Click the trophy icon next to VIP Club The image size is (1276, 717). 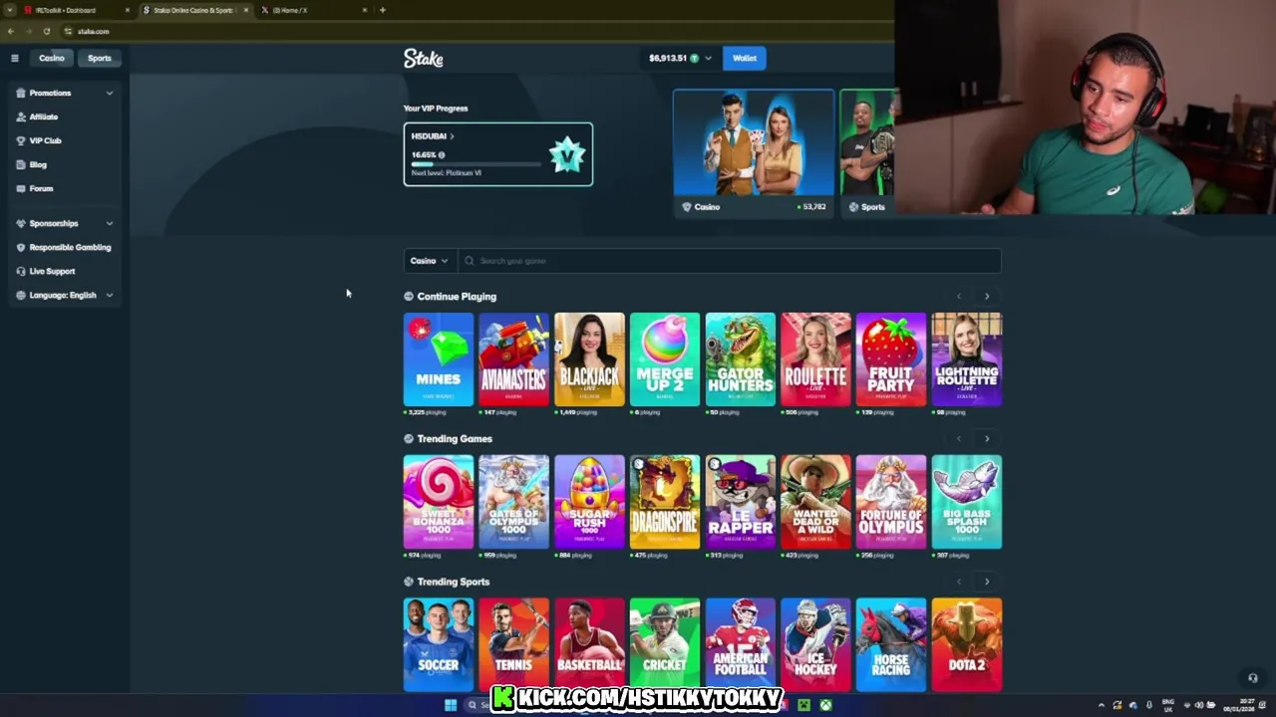pos(21,140)
